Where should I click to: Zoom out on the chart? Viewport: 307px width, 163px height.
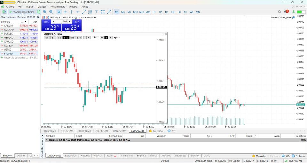pos(51,12)
